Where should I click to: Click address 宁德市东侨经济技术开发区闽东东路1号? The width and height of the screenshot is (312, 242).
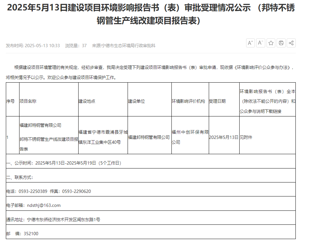pyautogui.click(x=64, y=220)
